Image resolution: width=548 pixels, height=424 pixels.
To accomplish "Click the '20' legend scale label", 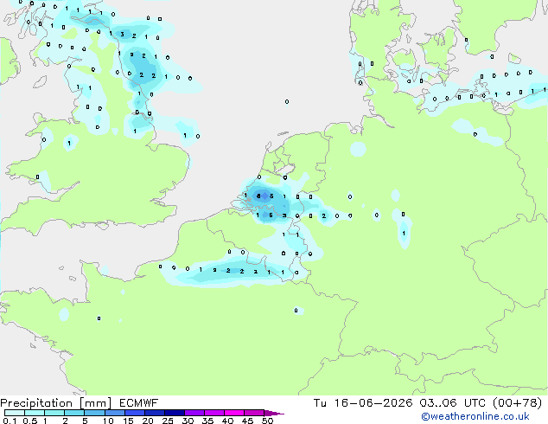I will point(148,421).
